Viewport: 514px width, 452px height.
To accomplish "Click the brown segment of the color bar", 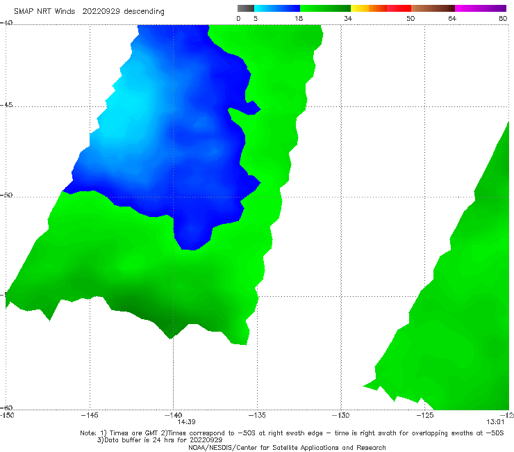I will (433, 8).
